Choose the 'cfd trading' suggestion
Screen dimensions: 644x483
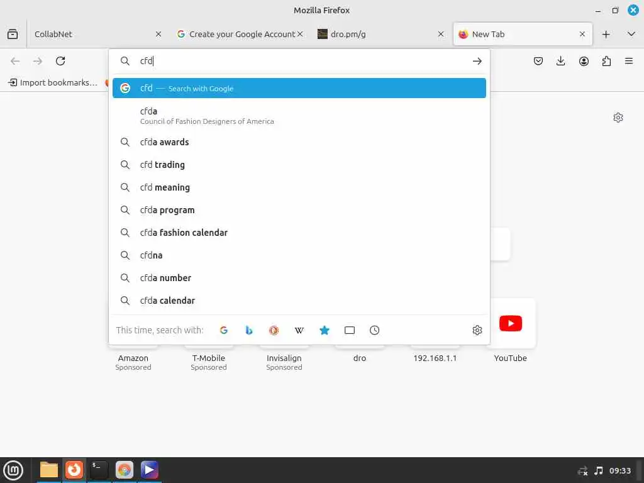[x=299, y=165]
